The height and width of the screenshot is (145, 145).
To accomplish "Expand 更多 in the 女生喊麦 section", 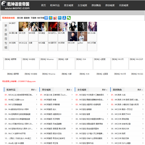I will [x=105, y=90].
